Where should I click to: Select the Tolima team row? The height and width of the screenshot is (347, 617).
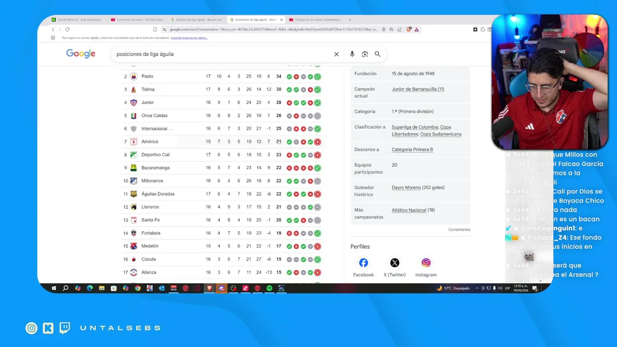pyautogui.click(x=222, y=89)
